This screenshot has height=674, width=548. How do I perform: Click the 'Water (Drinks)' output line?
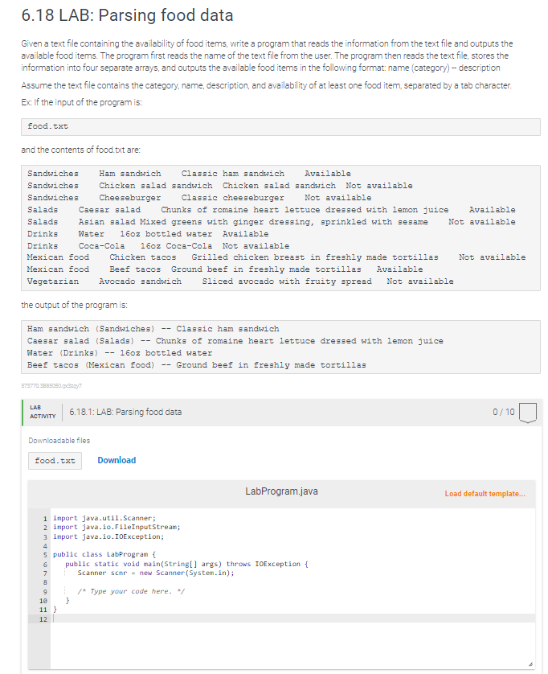click(120, 353)
